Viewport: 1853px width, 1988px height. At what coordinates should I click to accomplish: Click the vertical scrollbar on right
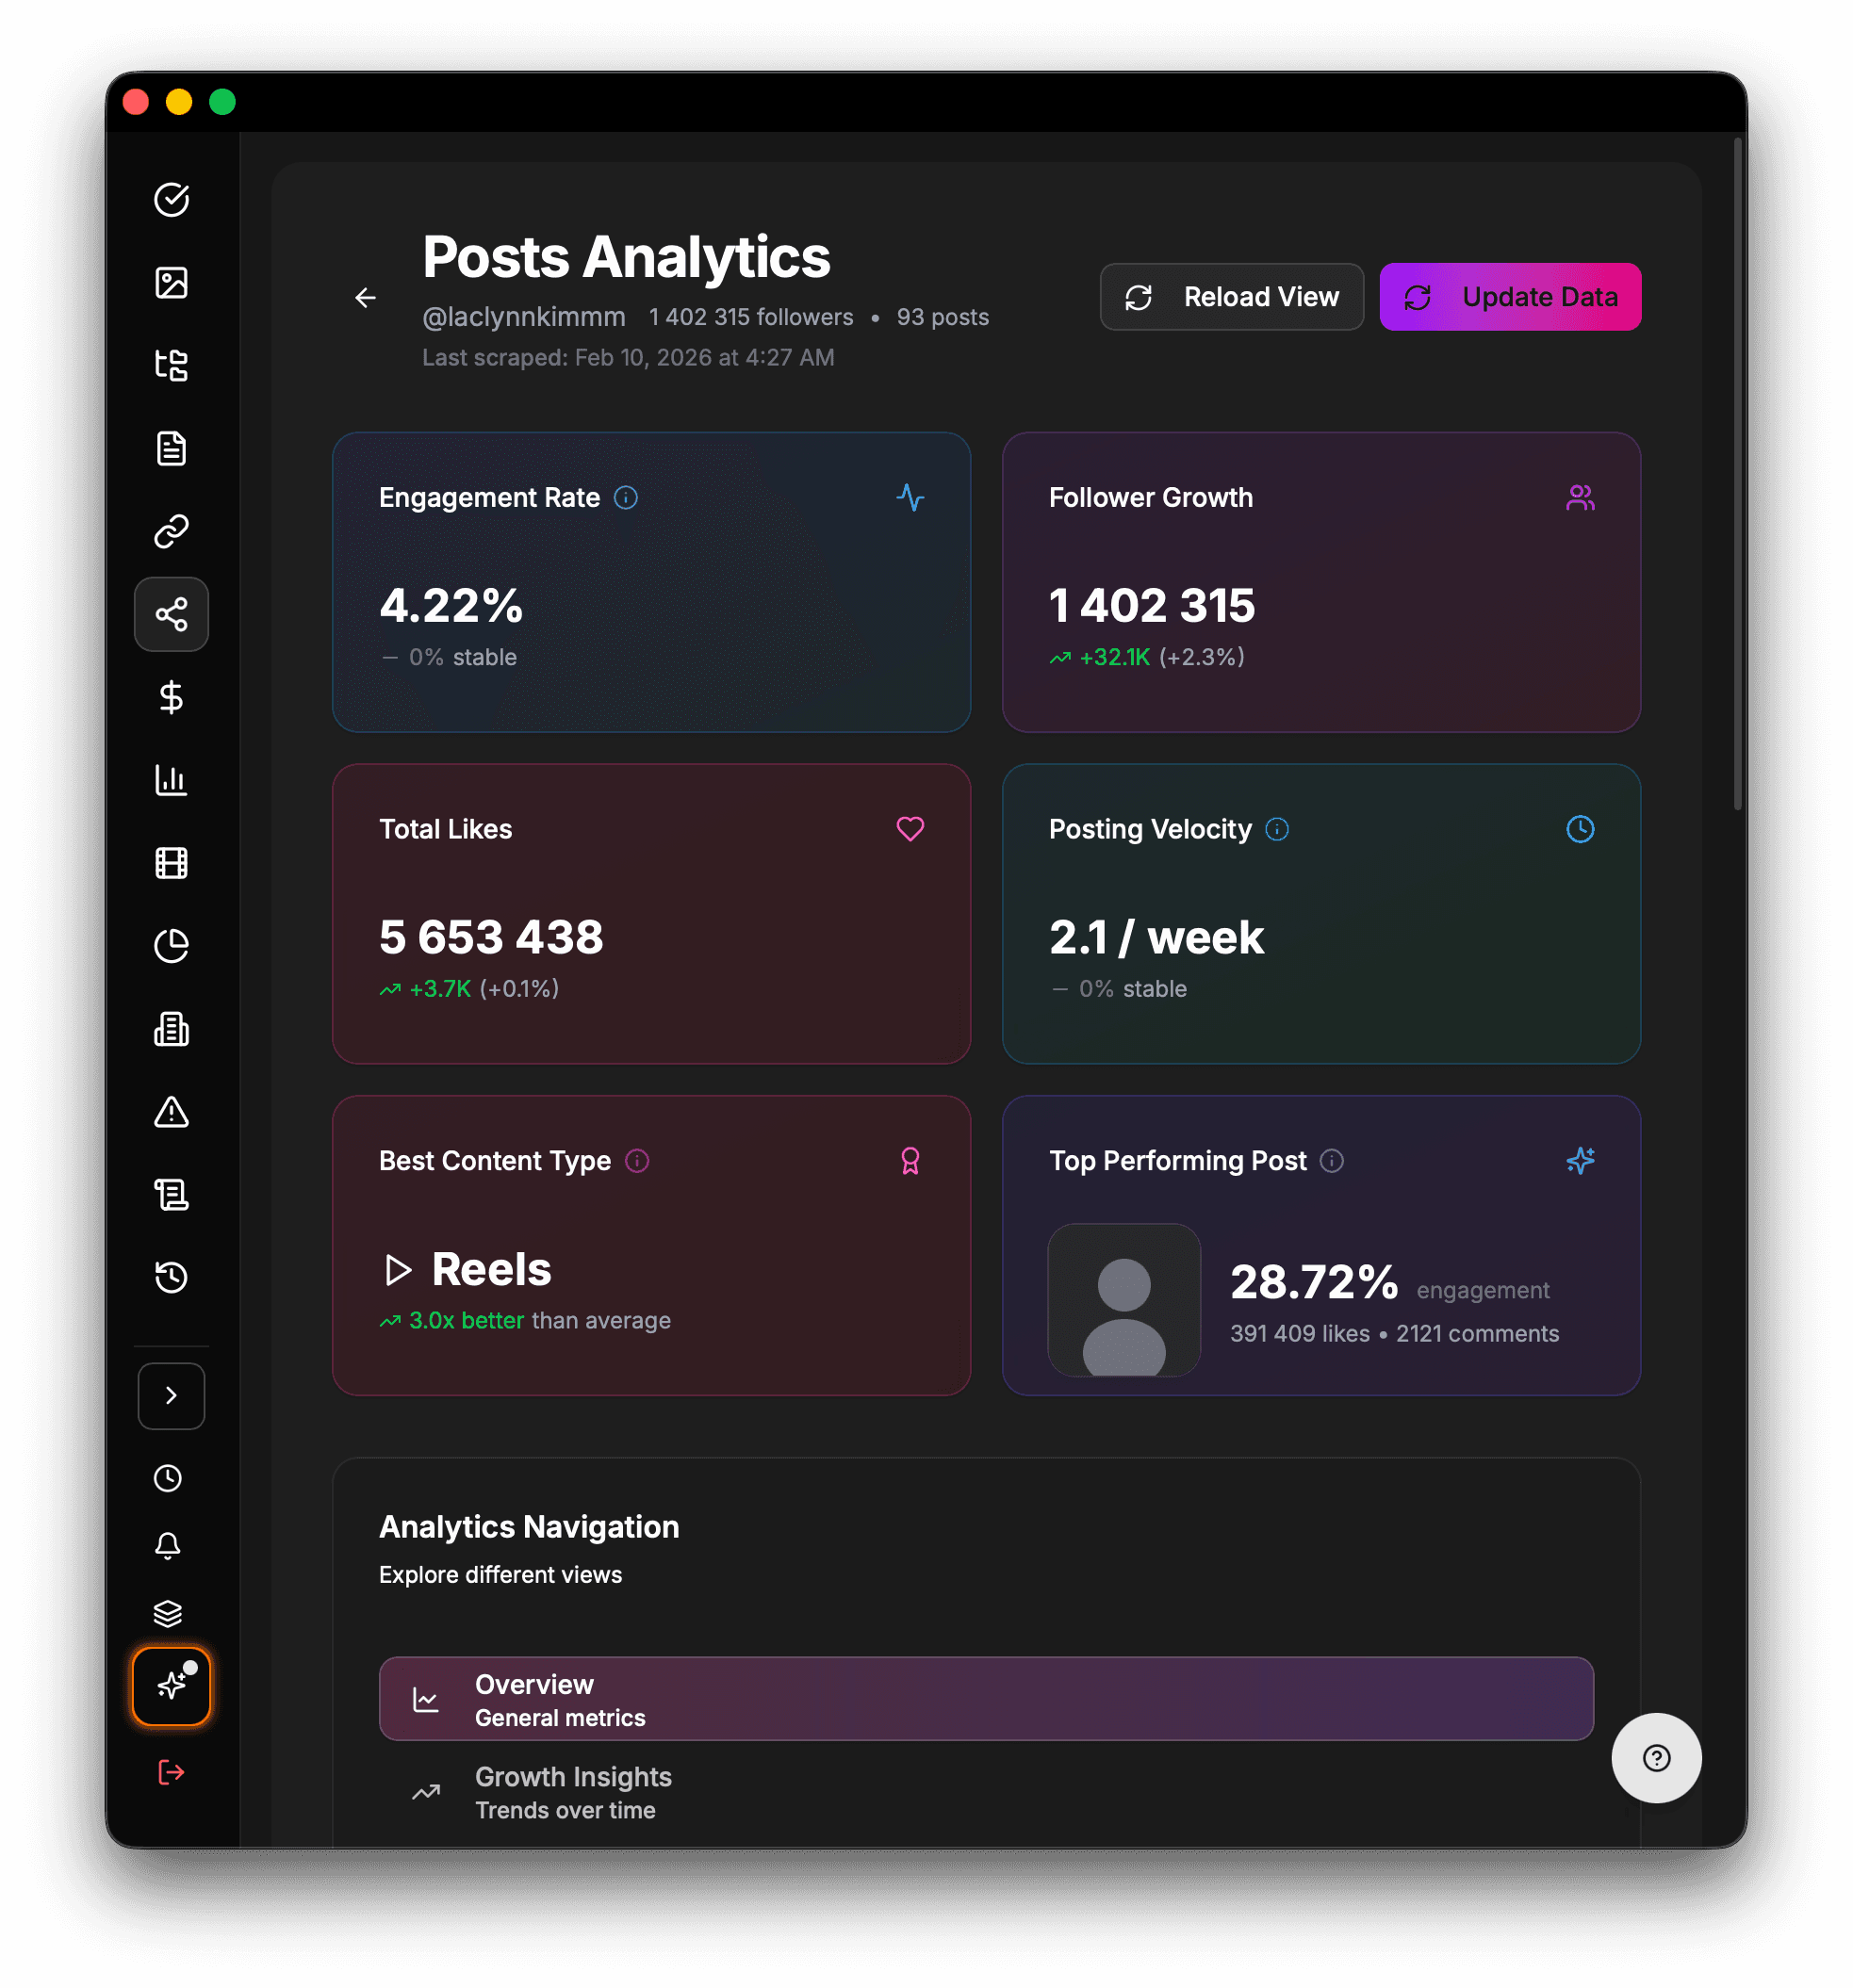point(1738,474)
